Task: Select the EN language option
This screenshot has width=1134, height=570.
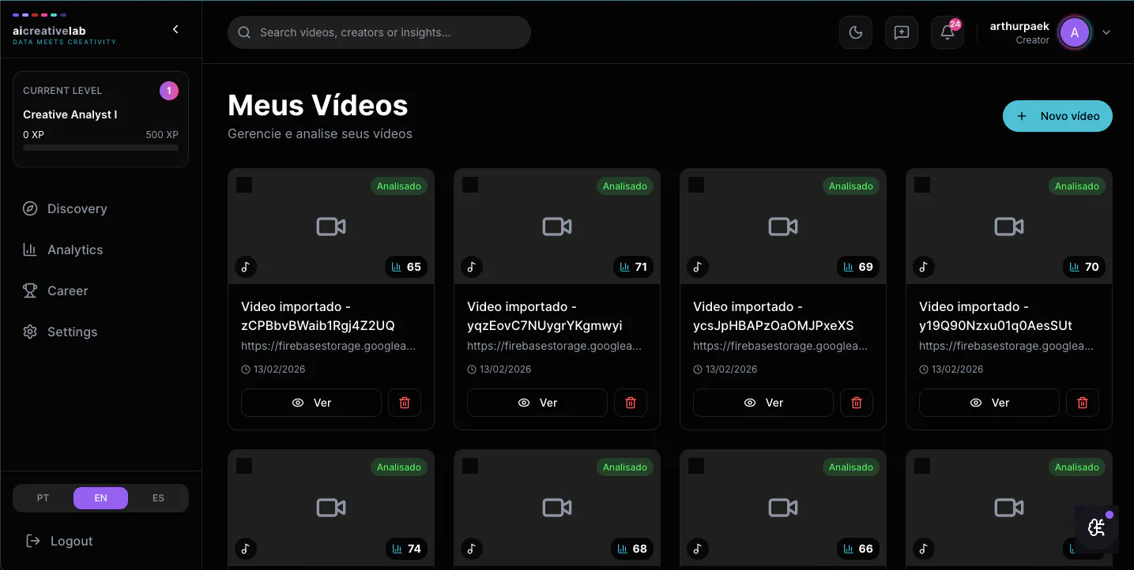Action: (x=100, y=498)
